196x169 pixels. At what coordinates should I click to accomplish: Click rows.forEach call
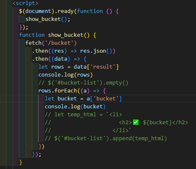[57, 91]
